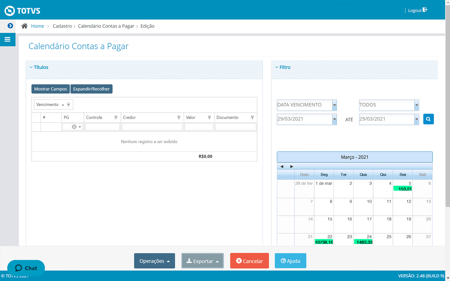Open the Exportar menu
The width and height of the screenshot is (450, 281).
[202, 261]
